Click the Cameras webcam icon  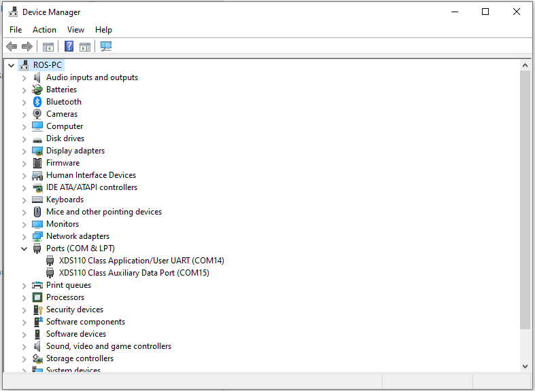point(37,114)
